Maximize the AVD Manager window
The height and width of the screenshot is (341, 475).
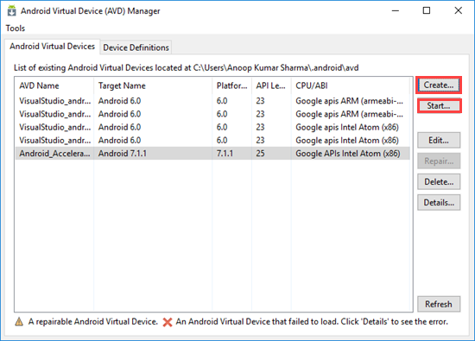click(427, 10)
